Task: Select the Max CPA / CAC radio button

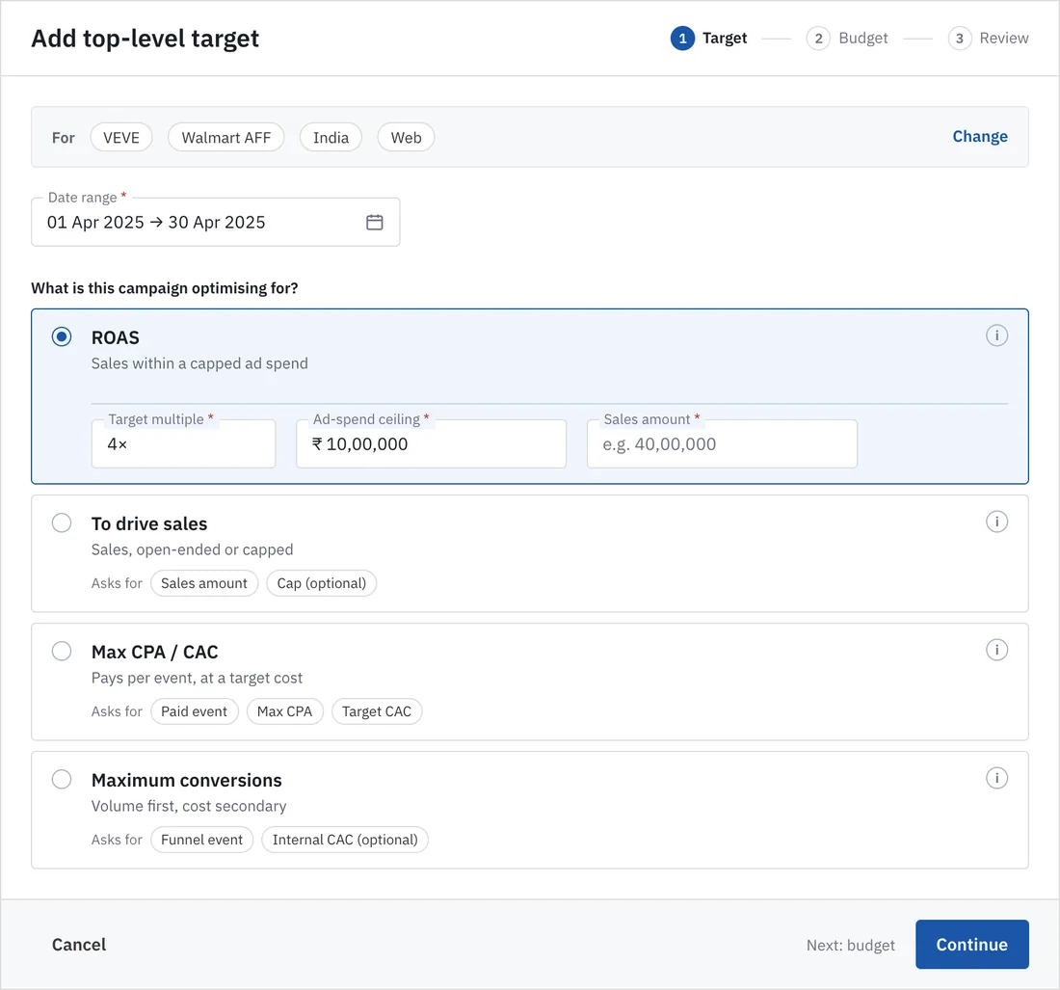Action: pos(62,652)
